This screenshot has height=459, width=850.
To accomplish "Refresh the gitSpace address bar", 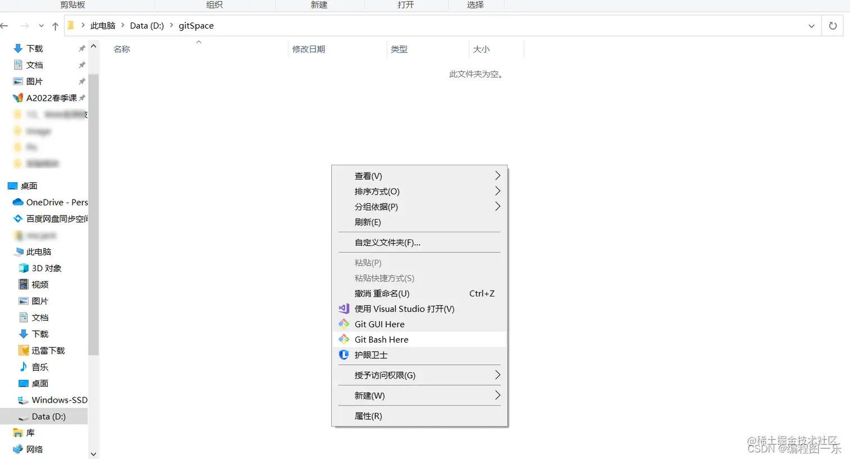I will point(833,26).
